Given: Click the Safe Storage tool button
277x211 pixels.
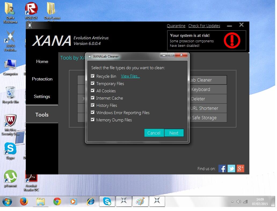Looking at the screenshot, I should 208,118.
